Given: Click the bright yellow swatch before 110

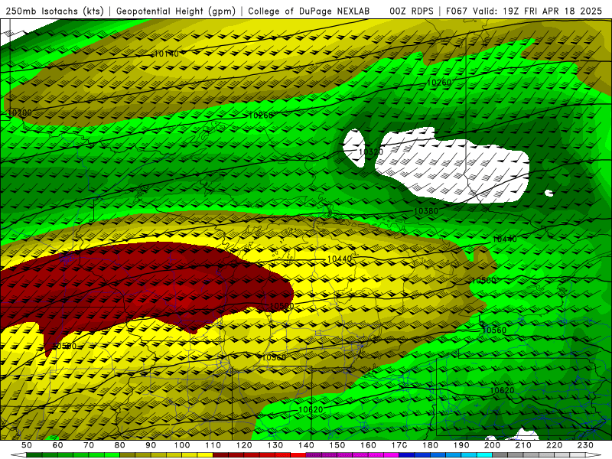Looking at the screenshot, I should [205, 455].
